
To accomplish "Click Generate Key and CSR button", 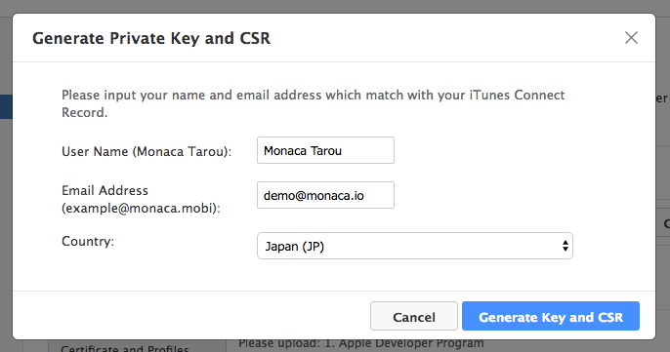I will click(x=551, y=316).
